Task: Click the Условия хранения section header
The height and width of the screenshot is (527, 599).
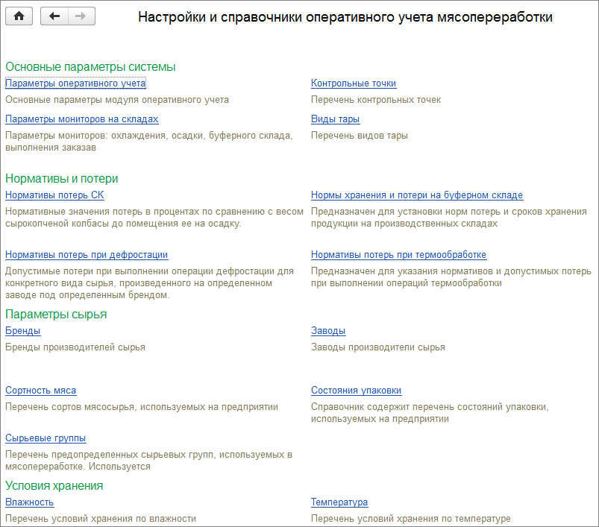Action: (x=54, y=486)
